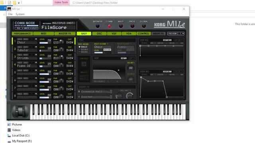This screenshot has height=143, width=255.
Task: Click the BROWSER button under Multi Sound 1
Action: click(x=107, y=50)
